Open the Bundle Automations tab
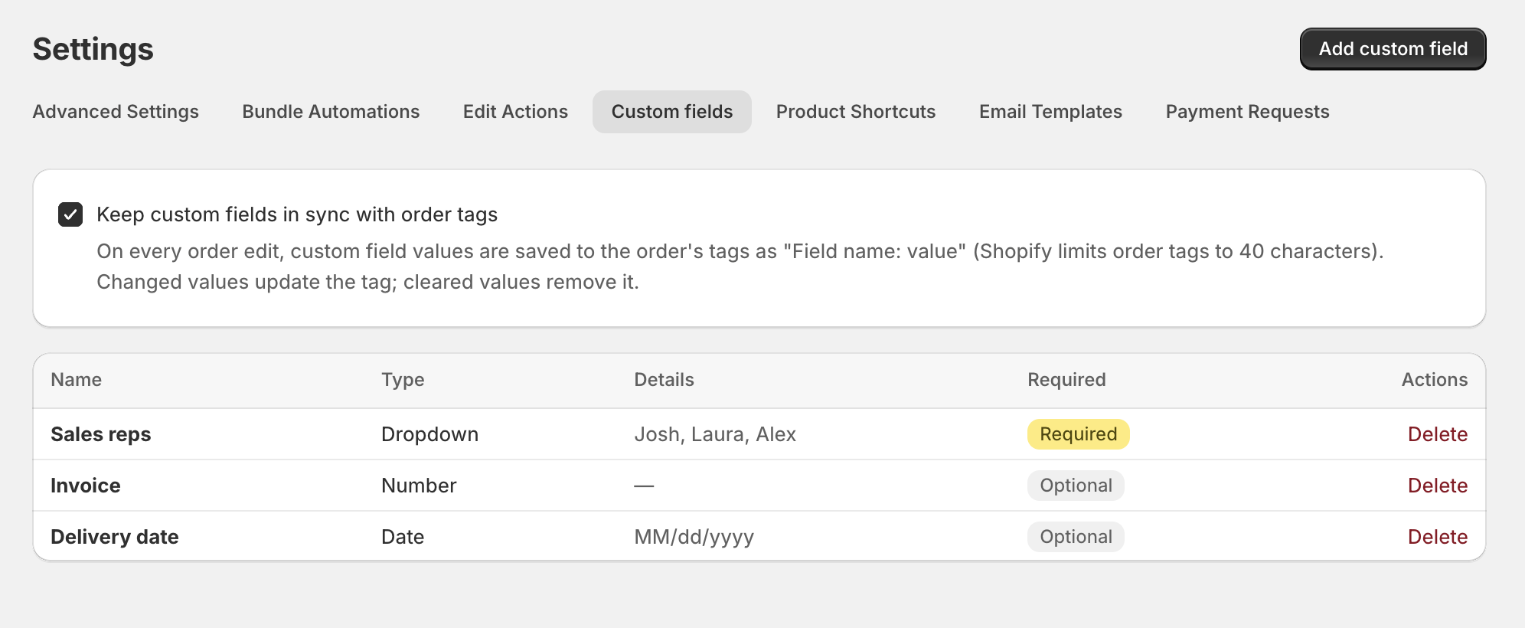The image size is (1525, 628). point(331,112)
